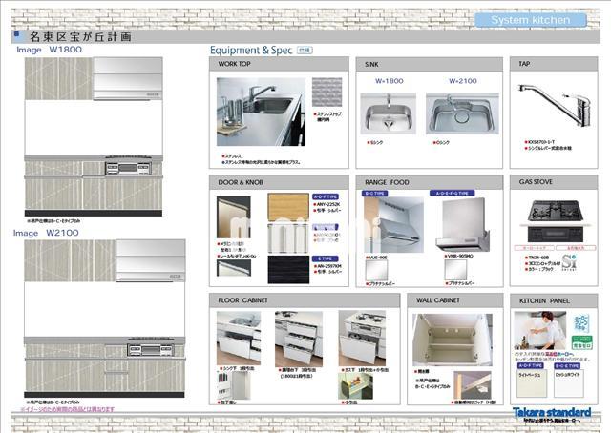The width and height of the screenshot is (611, 433).
Task: Click the W=1800 sink label
Action: coord(389,81)
